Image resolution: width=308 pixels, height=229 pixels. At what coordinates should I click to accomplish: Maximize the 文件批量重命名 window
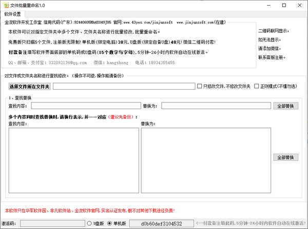coord(284,5)
